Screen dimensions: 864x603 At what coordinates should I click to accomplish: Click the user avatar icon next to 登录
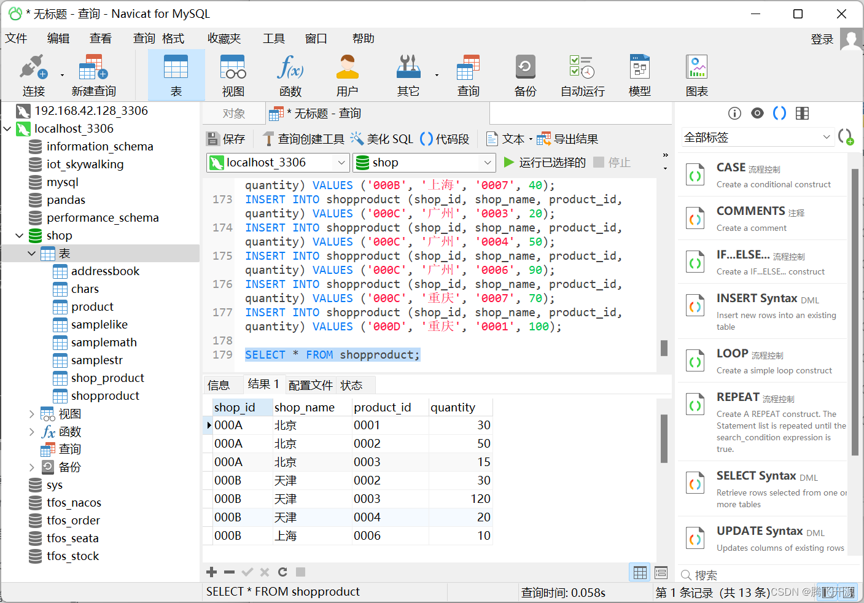click(851, 39)
